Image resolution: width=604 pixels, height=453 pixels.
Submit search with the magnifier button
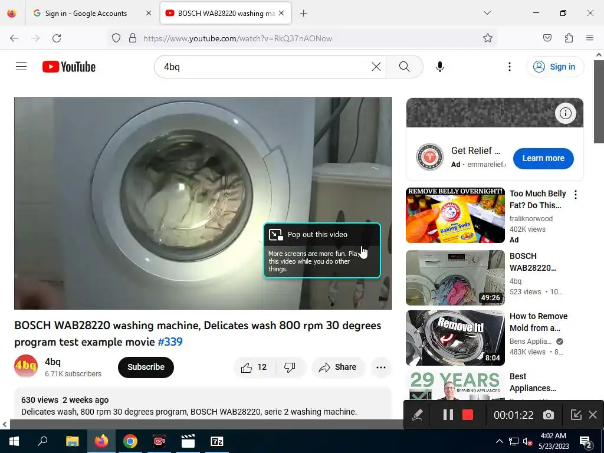point(405,67)
